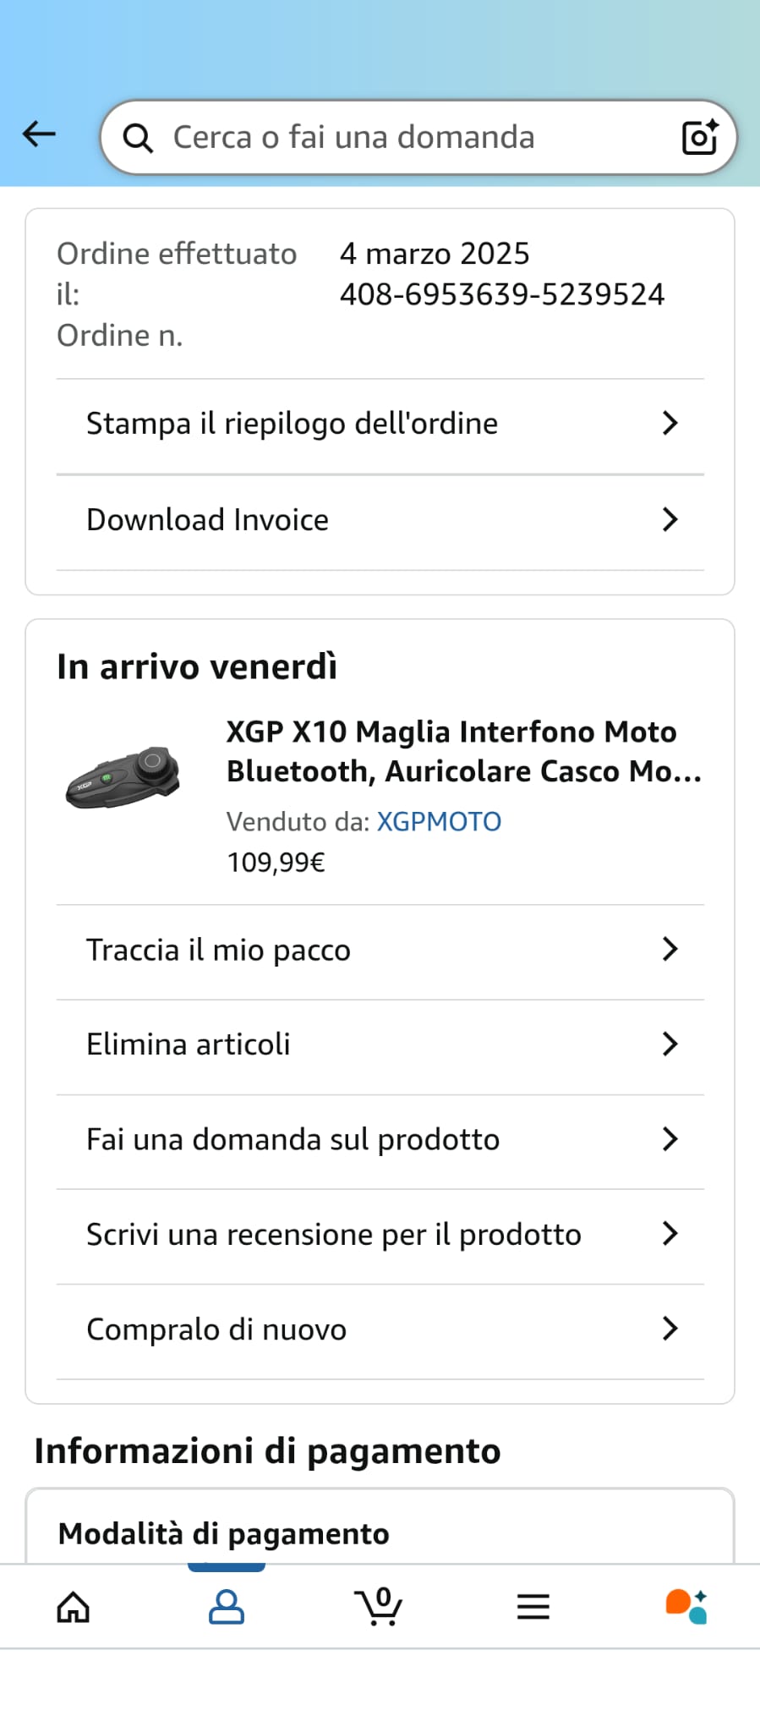Image resolution: width=760 pixels, height=1732 pixels.
Task: Click the magnifier search icon
Action: [138, 137]
